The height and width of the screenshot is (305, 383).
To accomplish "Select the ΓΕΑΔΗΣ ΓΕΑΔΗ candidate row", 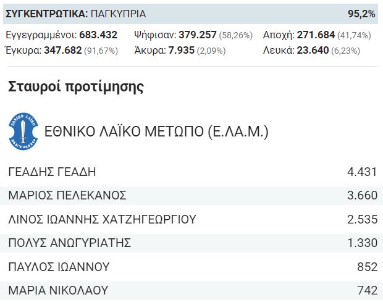I will pos(192,172).
